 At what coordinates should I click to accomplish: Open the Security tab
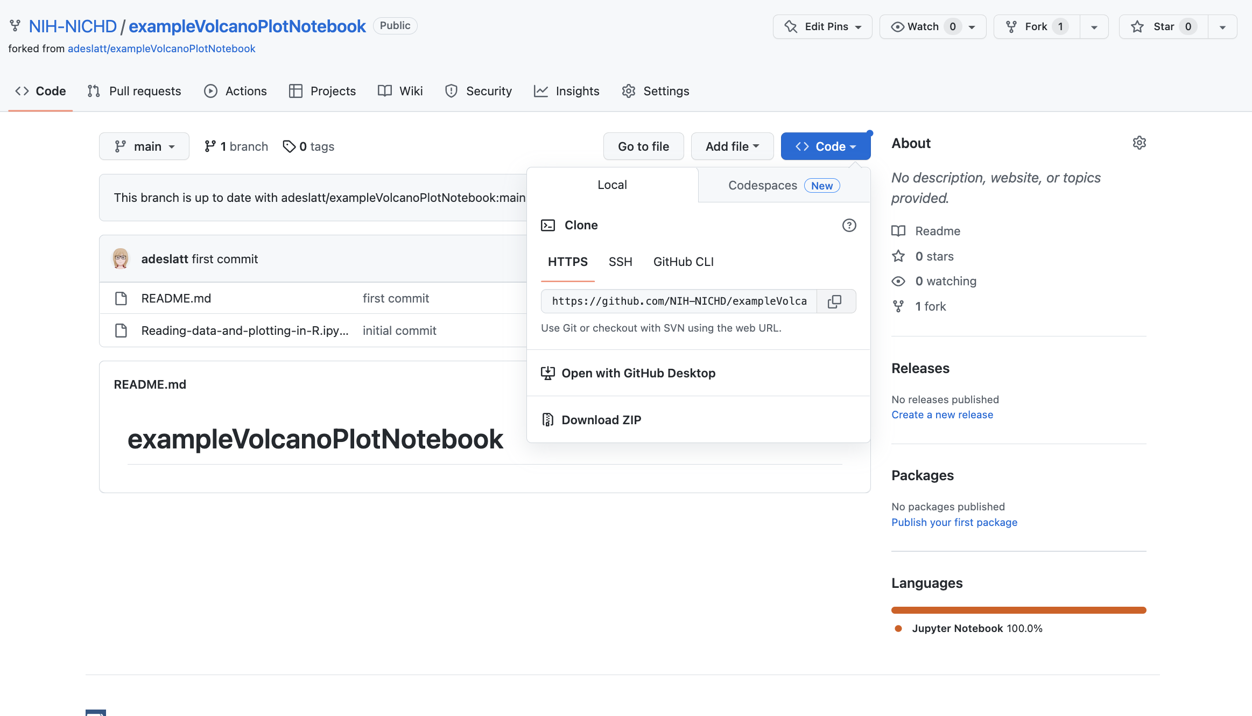click(x=479, y=91)
